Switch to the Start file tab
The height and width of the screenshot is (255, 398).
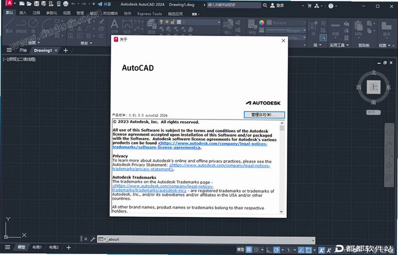click(23, 50)
